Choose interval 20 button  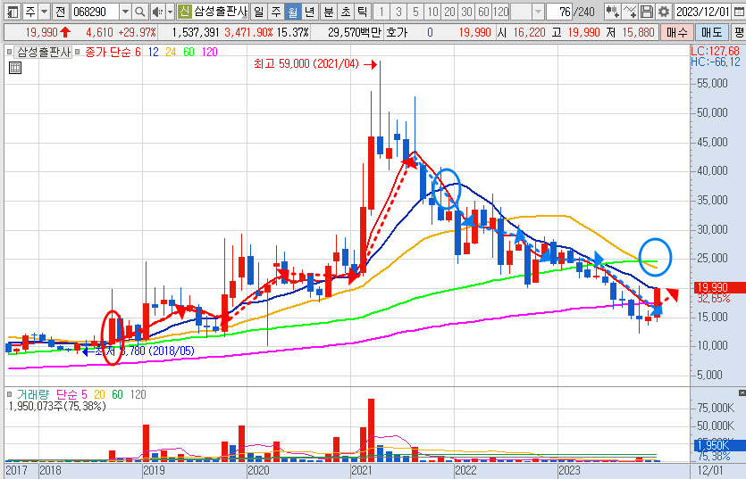[x=449, y=12]
